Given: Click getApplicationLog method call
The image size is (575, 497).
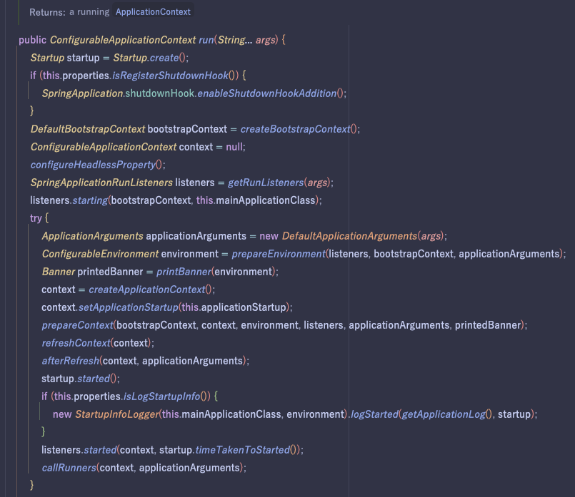Looking at the screenshot, I should tap(444, 415).
